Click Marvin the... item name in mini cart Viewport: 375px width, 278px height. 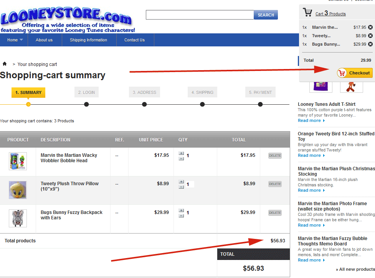point(325,27)
